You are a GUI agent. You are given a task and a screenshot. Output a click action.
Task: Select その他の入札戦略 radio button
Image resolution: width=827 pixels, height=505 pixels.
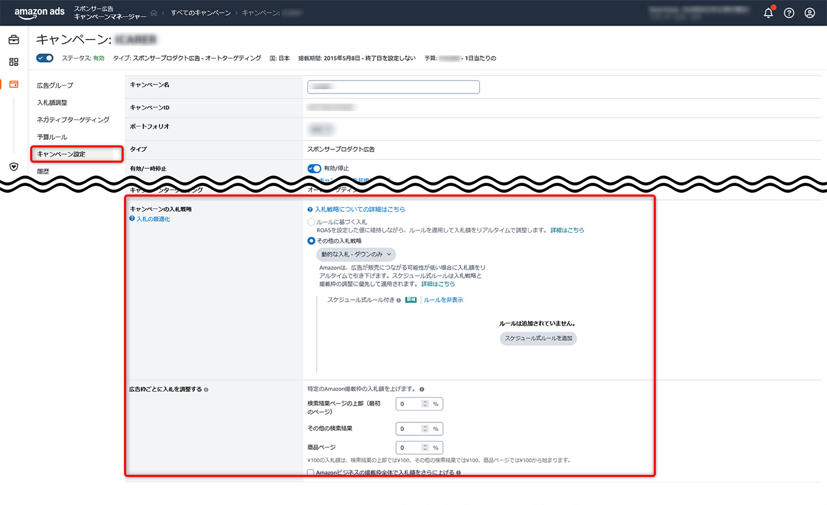point(311,241)
